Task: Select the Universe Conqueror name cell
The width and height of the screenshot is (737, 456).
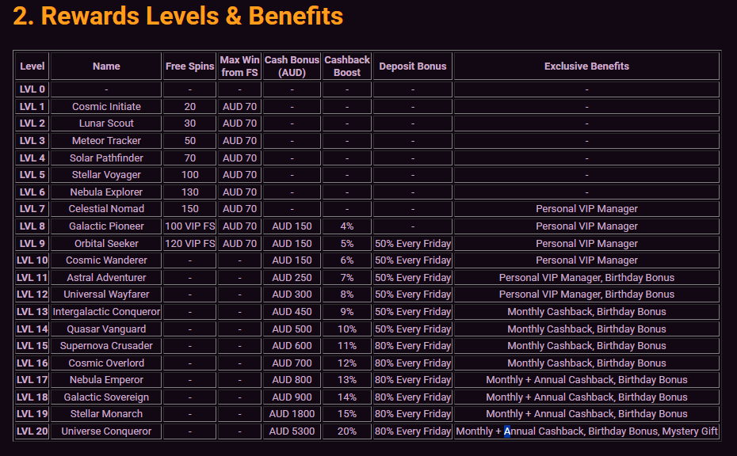Action: coord(106,431)
